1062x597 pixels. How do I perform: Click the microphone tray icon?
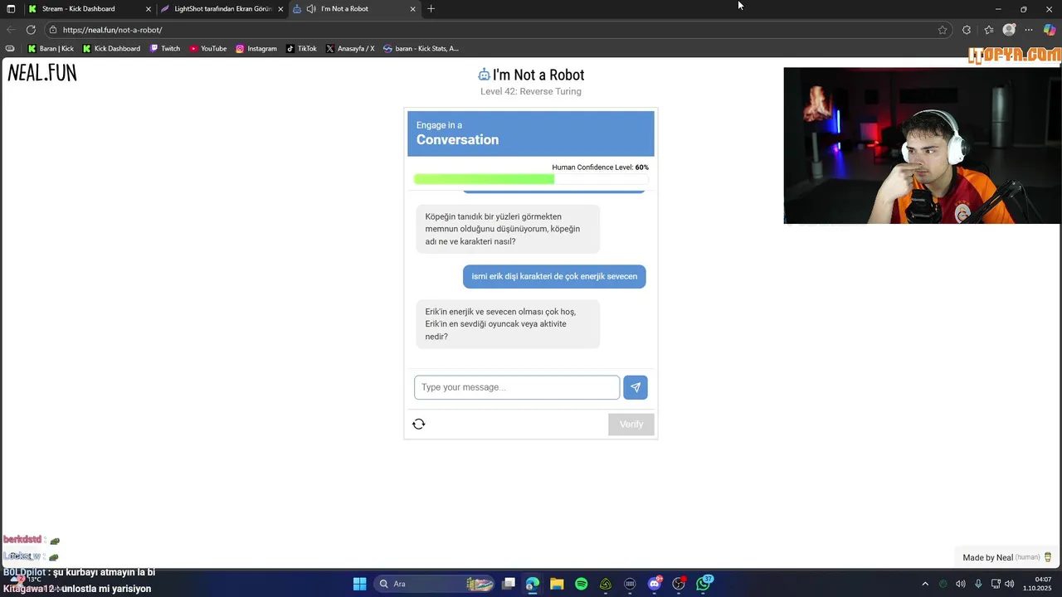tap(978, 584)
